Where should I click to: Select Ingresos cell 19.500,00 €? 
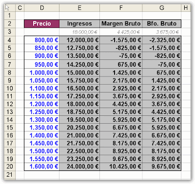click(79, 120)
